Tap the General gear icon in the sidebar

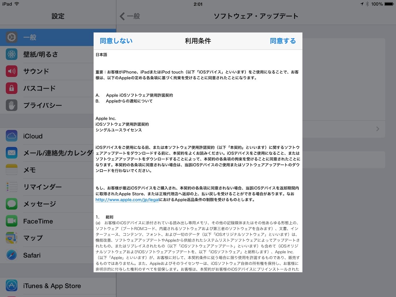[x=11, y=37]
